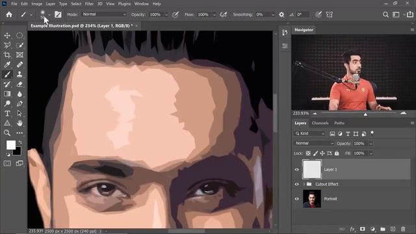Enable airbrush build-up effects
The image size is (416, 234).
point(224,14)
